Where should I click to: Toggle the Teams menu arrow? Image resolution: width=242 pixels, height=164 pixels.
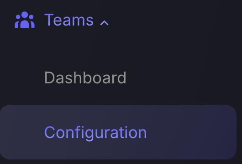point(104,23)
